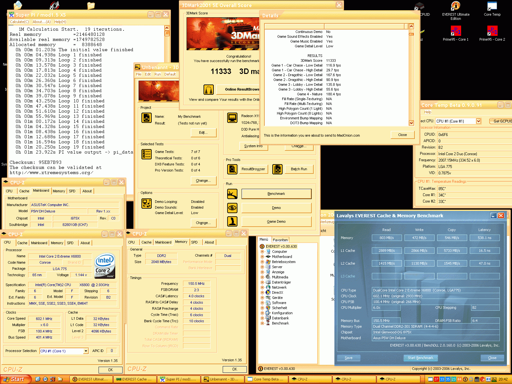This screenshot has width=512, height=384.
Task: Open the Run menu in 3DMark window
Action: point(157,74)
